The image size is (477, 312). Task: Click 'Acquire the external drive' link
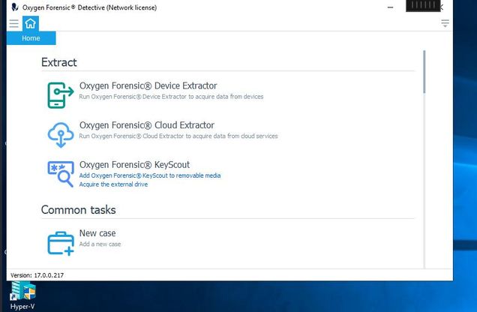[x=113, y=184]
